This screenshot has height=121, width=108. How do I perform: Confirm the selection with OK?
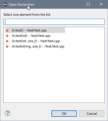[x=64, y=113]
